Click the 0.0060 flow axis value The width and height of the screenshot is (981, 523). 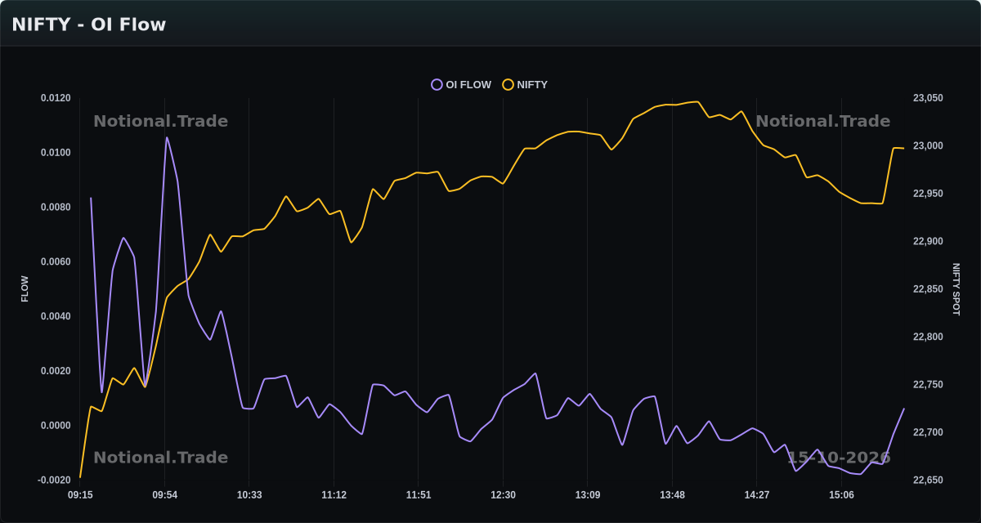pyautogui.click(x=56, y=261)
